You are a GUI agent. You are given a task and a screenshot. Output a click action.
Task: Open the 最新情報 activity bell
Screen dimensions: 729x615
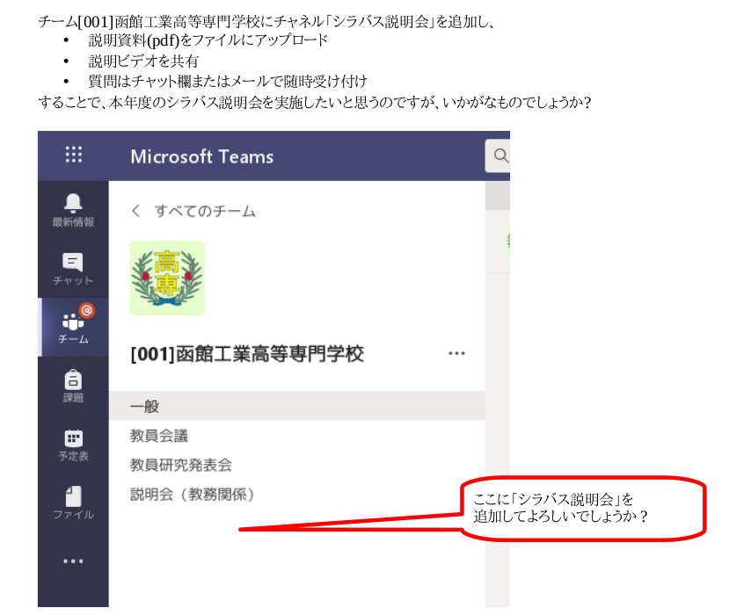coord(73,210)
